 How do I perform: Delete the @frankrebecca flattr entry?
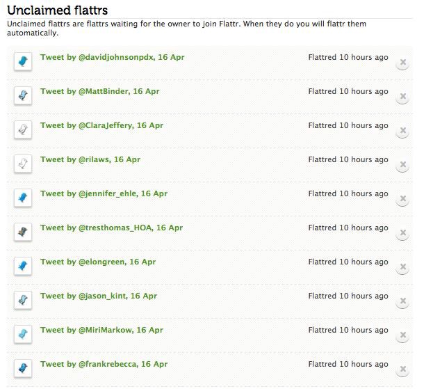click(x=402, y=370)
